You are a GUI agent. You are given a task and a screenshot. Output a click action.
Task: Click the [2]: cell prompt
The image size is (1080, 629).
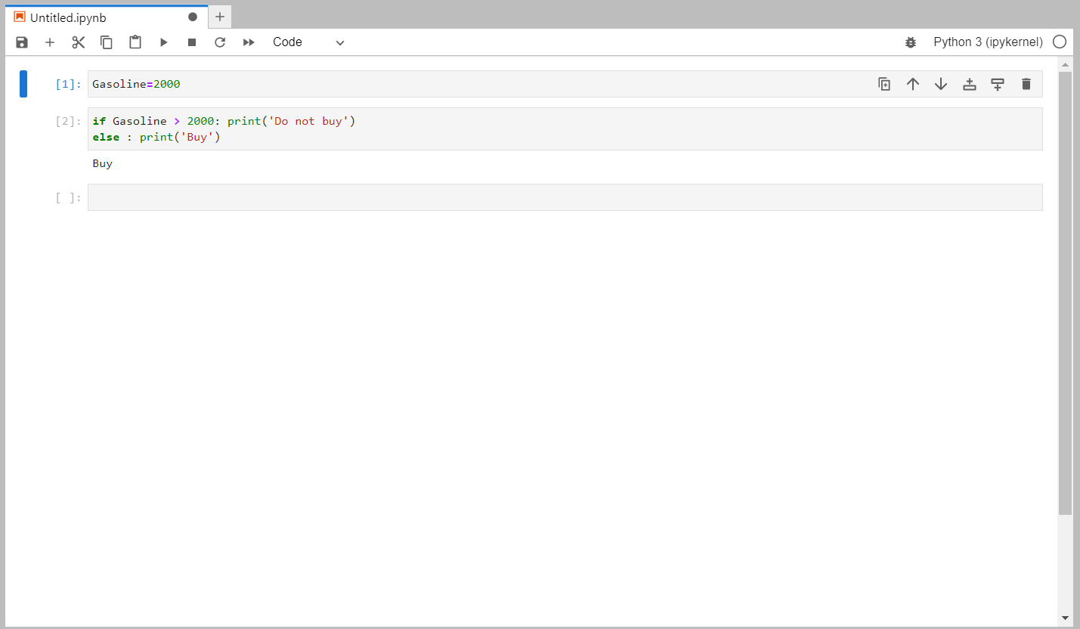point(68,121)
